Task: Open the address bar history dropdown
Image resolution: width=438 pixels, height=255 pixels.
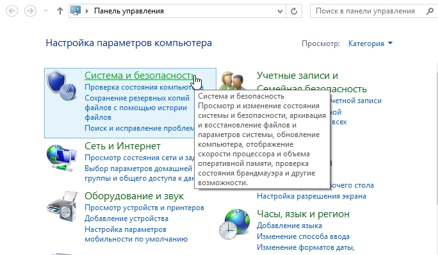Action: pyautogui.click(x=280, y=12)
